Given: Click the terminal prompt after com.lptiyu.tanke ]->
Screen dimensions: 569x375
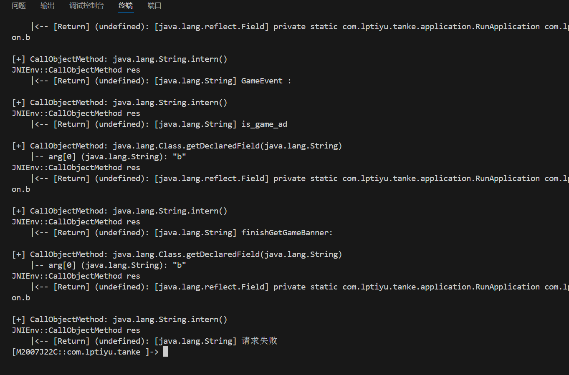Looking at the screenshot, I should tap(165, 352).
